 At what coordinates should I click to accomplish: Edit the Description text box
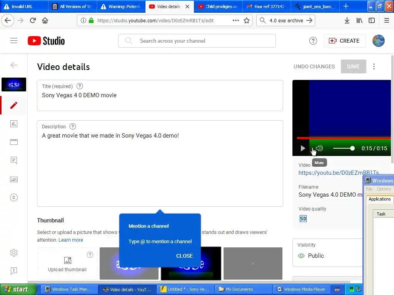tap(160, 164)
